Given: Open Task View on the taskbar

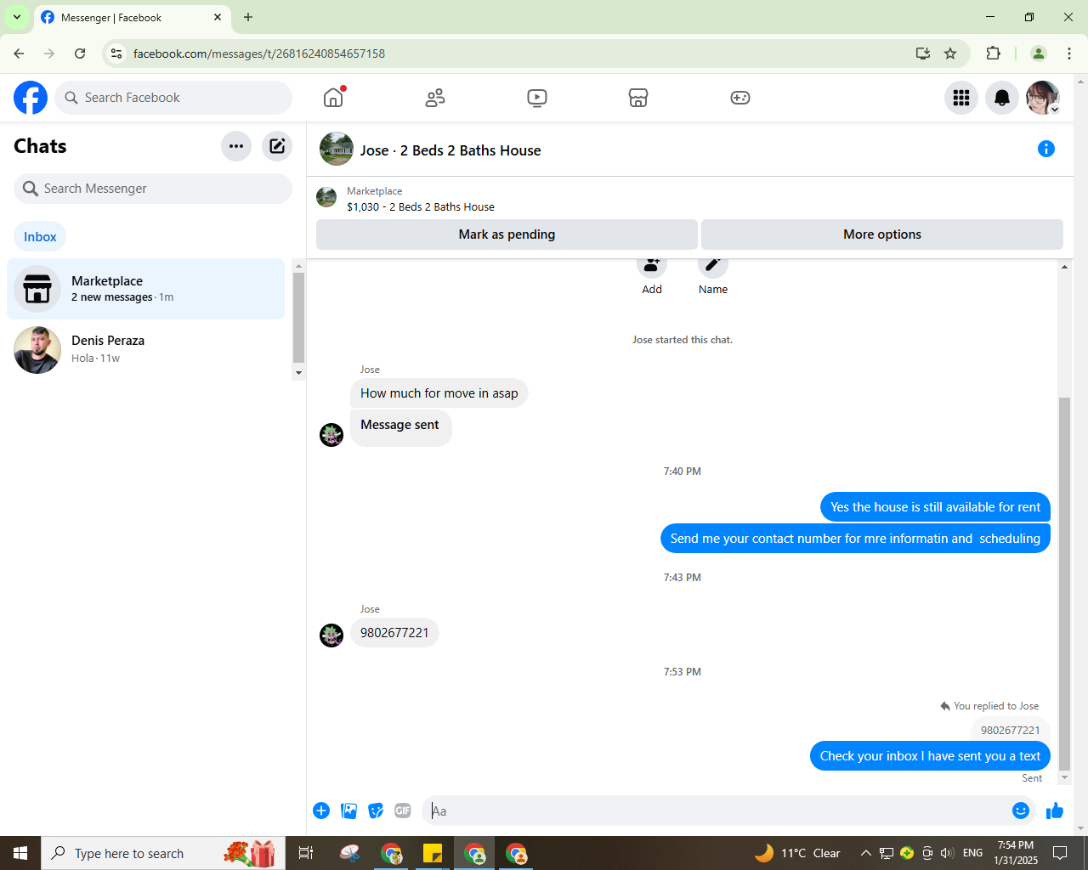Looking at the screenshot, I should point(306,853).
